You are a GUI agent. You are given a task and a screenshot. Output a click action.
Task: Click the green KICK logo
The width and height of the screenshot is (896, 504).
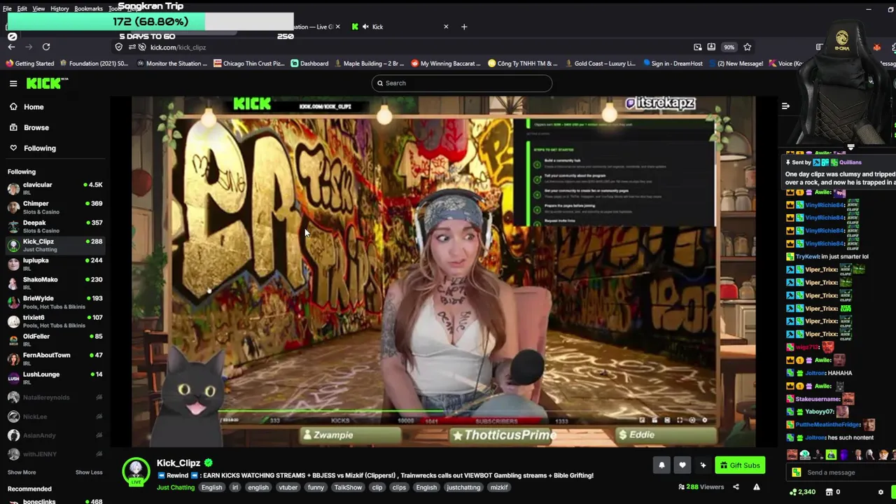pos(47,83)
